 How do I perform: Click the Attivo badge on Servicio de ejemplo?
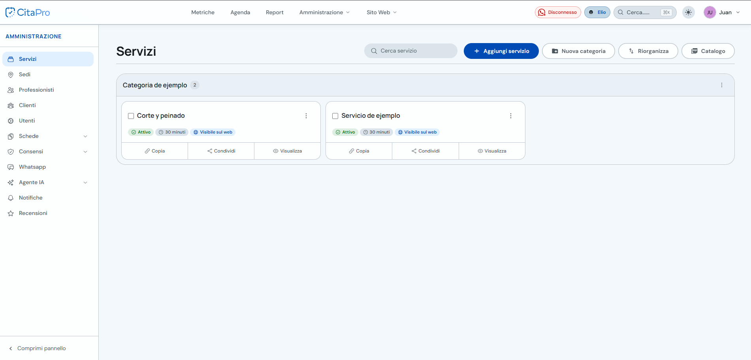point(345,132)
